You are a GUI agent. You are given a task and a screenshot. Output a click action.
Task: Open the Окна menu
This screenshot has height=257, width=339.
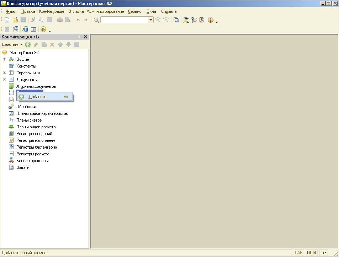[151, 11]
